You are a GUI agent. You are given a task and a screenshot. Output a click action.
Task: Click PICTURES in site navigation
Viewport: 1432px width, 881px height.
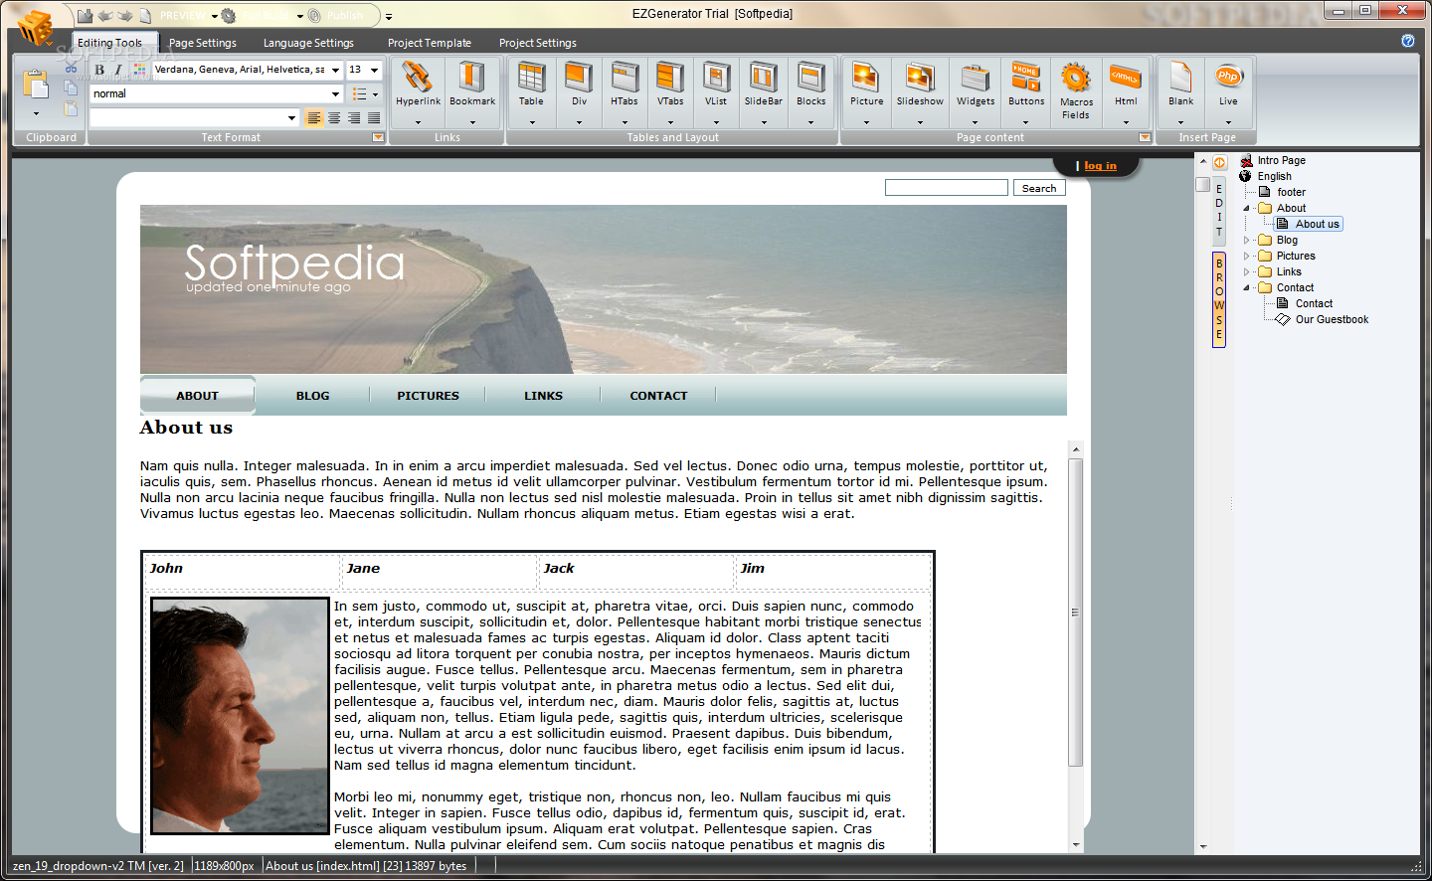click(428, 396)
